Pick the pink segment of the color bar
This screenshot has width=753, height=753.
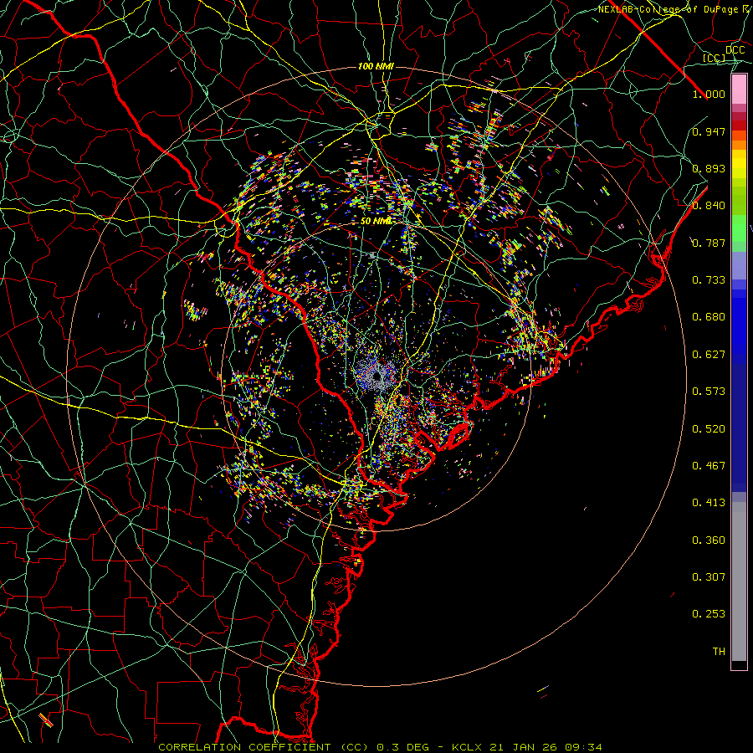pos(739,89)
